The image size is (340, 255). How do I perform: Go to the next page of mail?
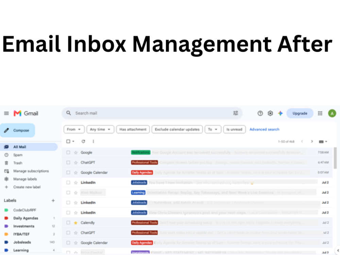coord(312,141)
